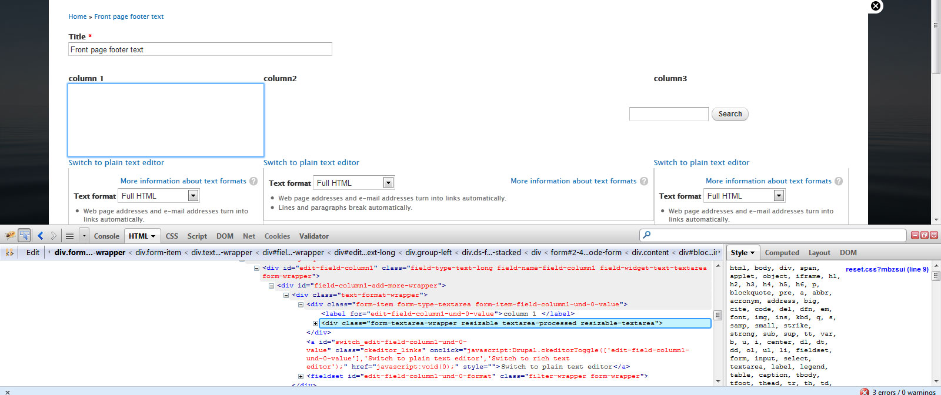941x395 pixels.
Task: Switch to the Console tab
Action: [x=106, y=236]
